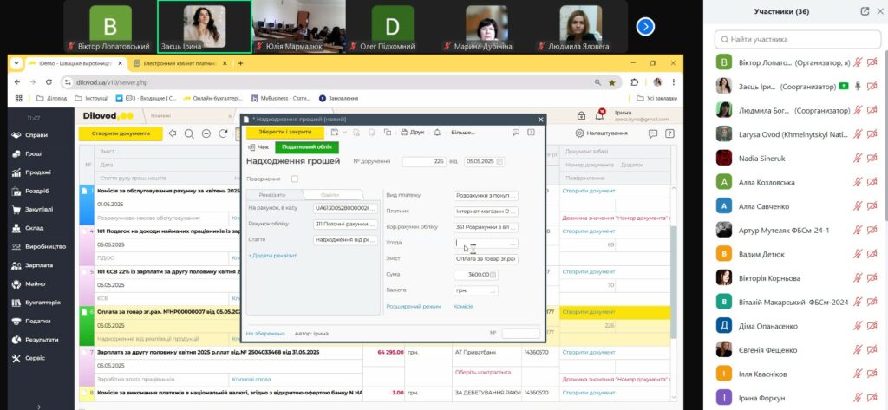
Task: Click the Chrome extensions puzzle icon
Action: tap(634, 82)
